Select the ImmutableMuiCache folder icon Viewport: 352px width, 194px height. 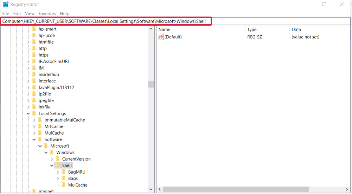(40, 120)
